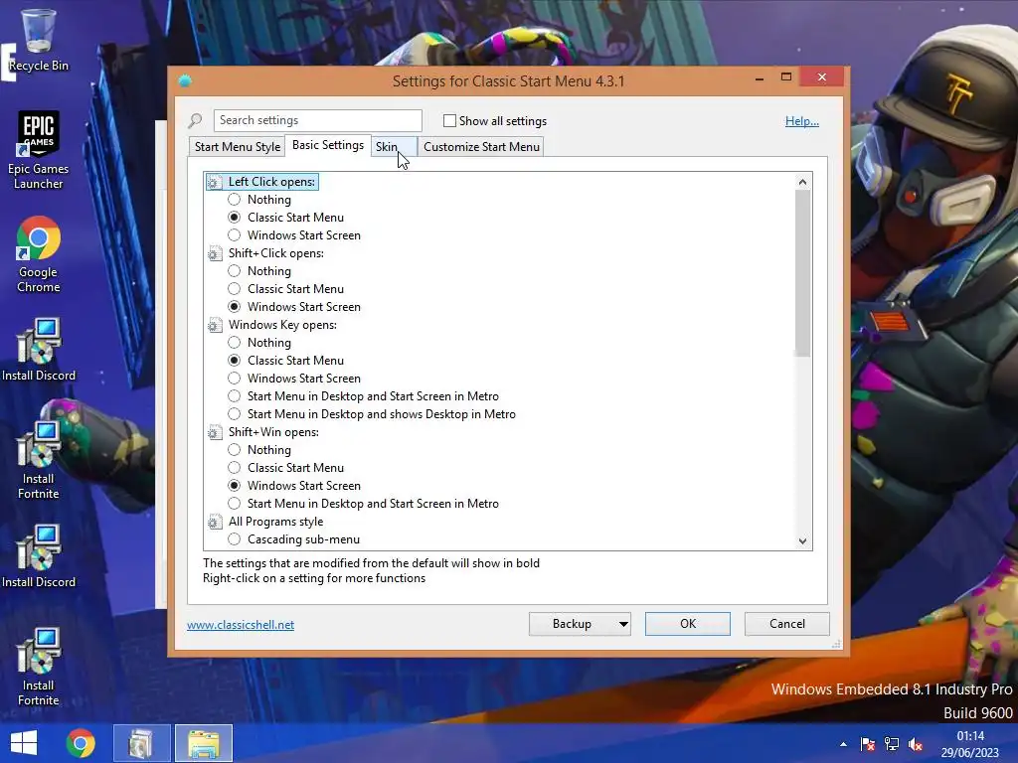Click the gear icon beside Shift+Win opens
This screenshot has height=763, width=1018.
(x=215, y=432)
